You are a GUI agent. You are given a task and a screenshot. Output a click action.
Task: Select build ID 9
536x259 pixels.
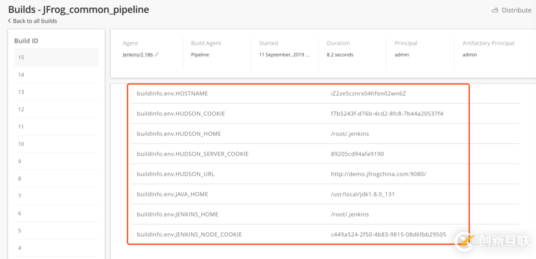[x=56, y=161]
